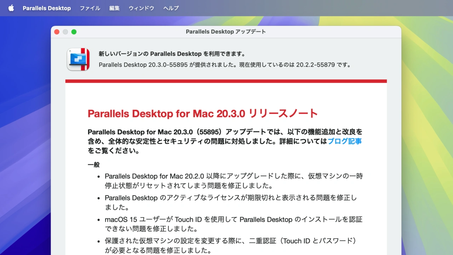Click the Parallels Desktop app icon in dialog
Screen dimensions: 453x255
[78, 59]
